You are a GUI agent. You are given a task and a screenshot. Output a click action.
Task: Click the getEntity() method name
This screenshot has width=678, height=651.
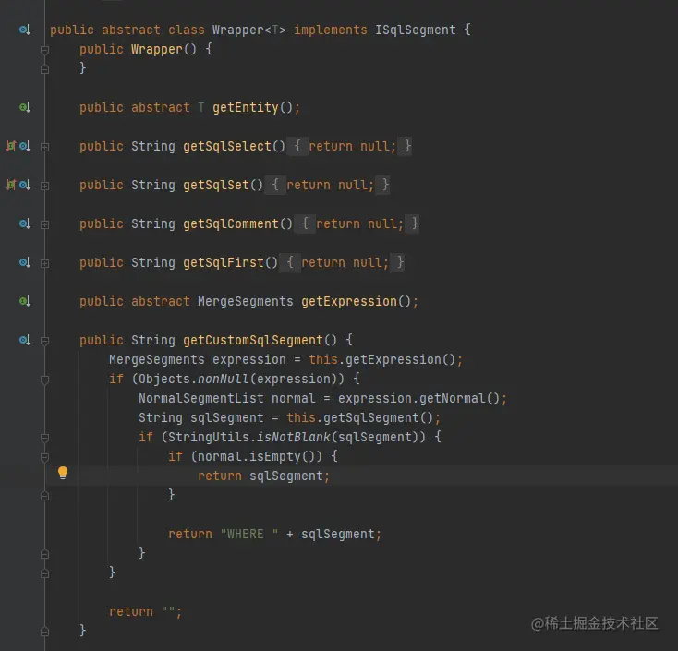245,107
